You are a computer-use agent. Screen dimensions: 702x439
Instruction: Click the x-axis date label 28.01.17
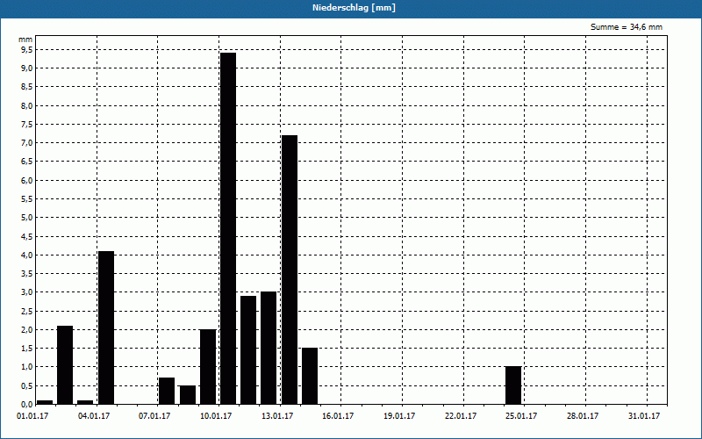tap(583, 416)
